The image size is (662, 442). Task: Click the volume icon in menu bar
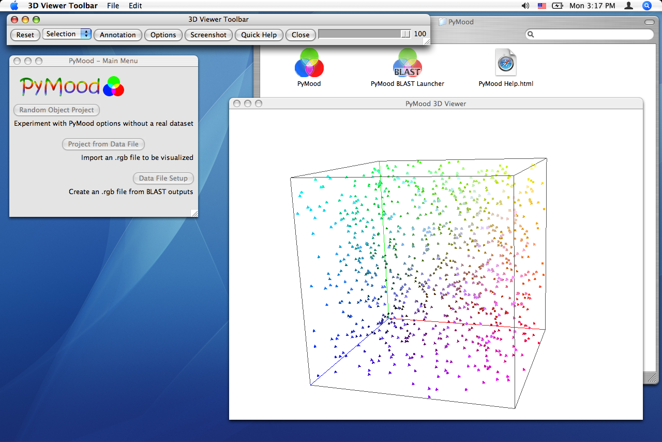click(525, 6)
